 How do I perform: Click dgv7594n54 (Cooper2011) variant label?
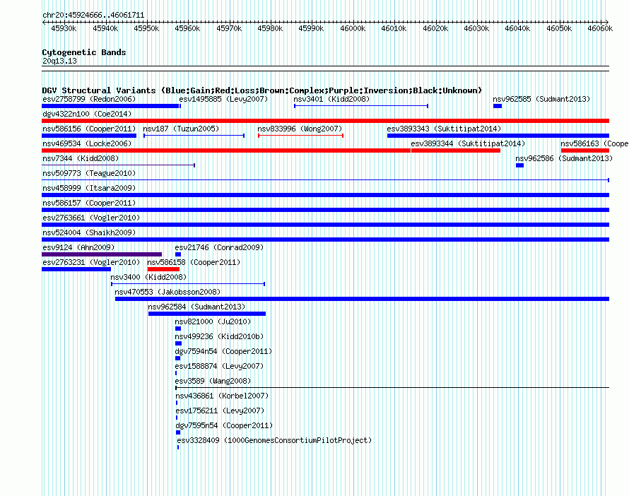click(223, 351)
